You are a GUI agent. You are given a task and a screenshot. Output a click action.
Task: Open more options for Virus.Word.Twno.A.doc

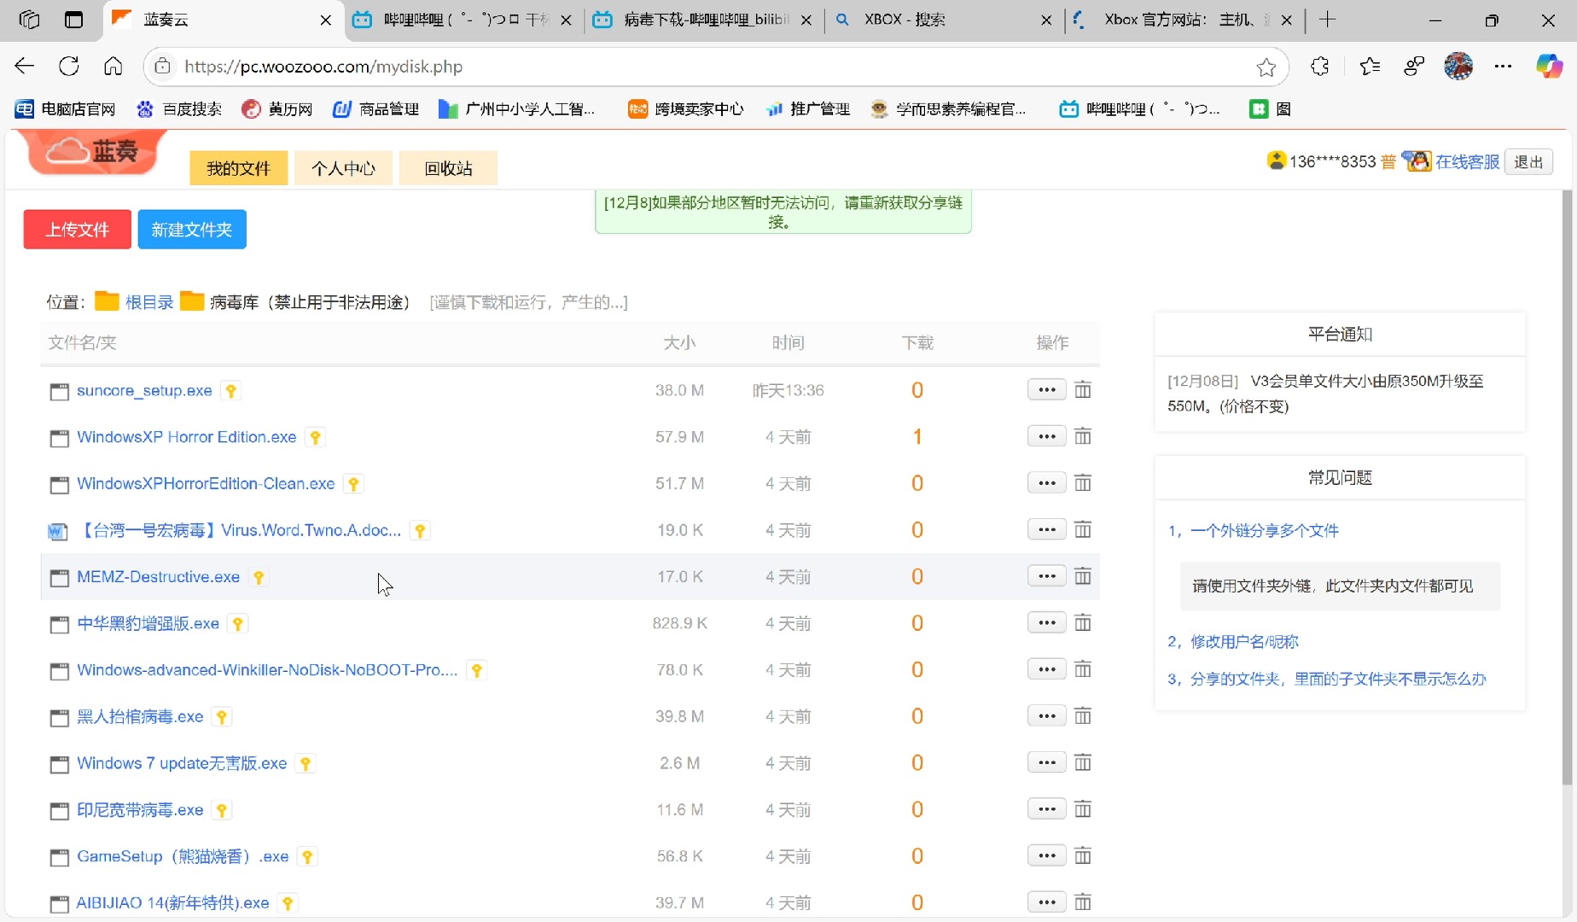pos(1047,530)
